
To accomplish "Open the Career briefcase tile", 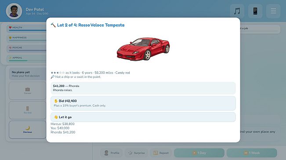I will click(28, 90).
